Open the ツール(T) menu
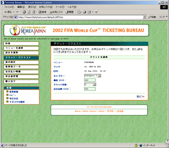Screen dimensions: 169x148 tap(60, 7)
